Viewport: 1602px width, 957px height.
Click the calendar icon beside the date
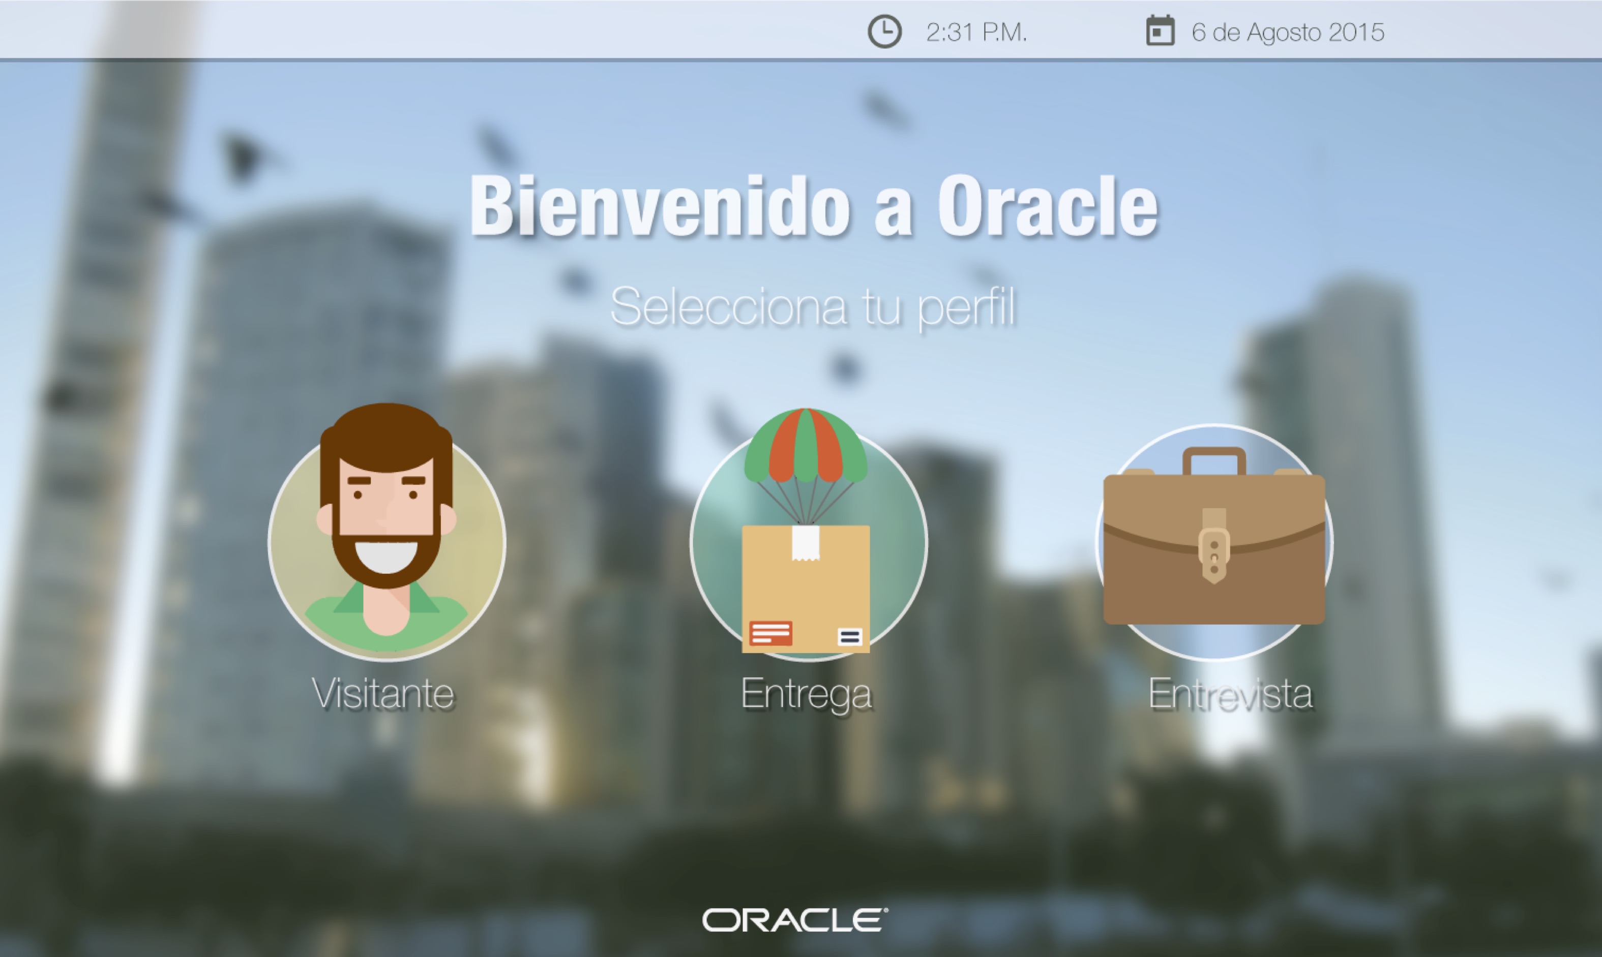point(1160,31)
